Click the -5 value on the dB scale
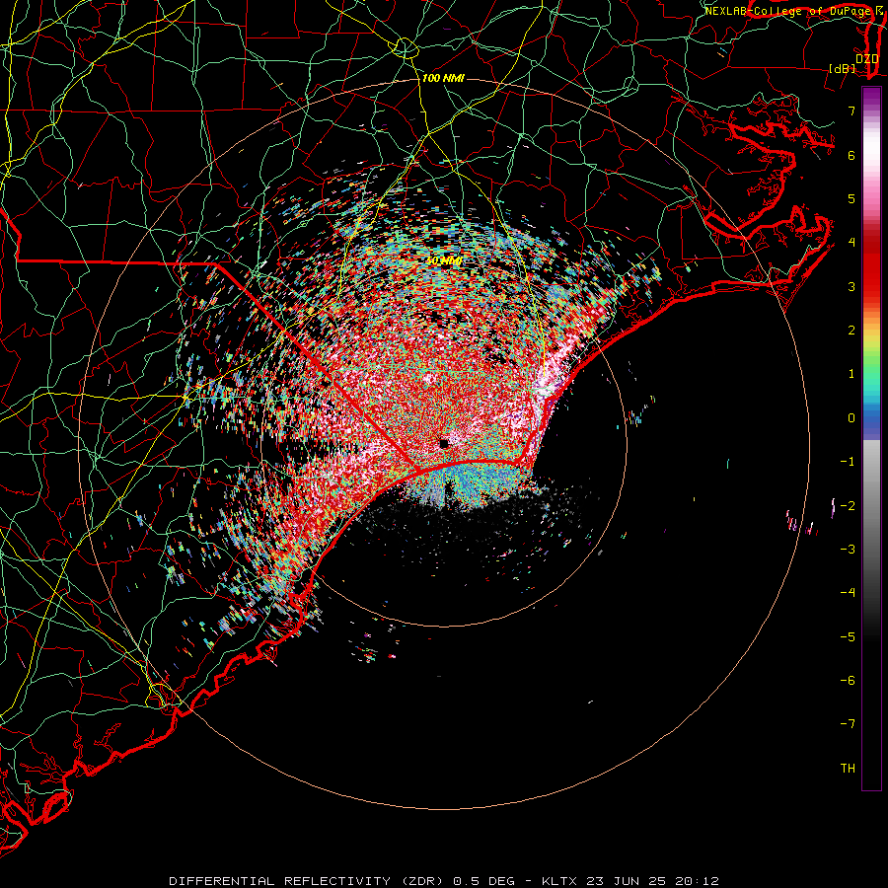Viewport: 888px width, 888px height. (848, 637)
